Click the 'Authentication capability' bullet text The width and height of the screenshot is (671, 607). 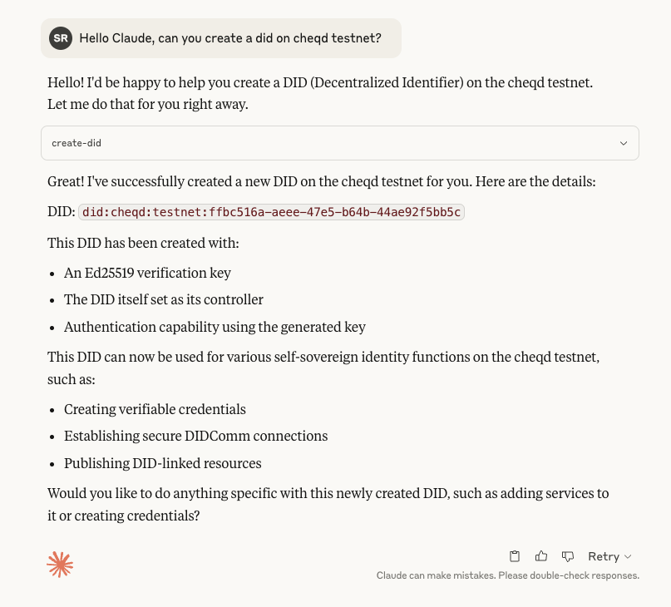(x=215, y=327)
